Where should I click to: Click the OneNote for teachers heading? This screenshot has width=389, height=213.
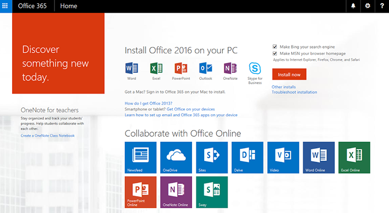pyautogui.click(x=50, y=110)
